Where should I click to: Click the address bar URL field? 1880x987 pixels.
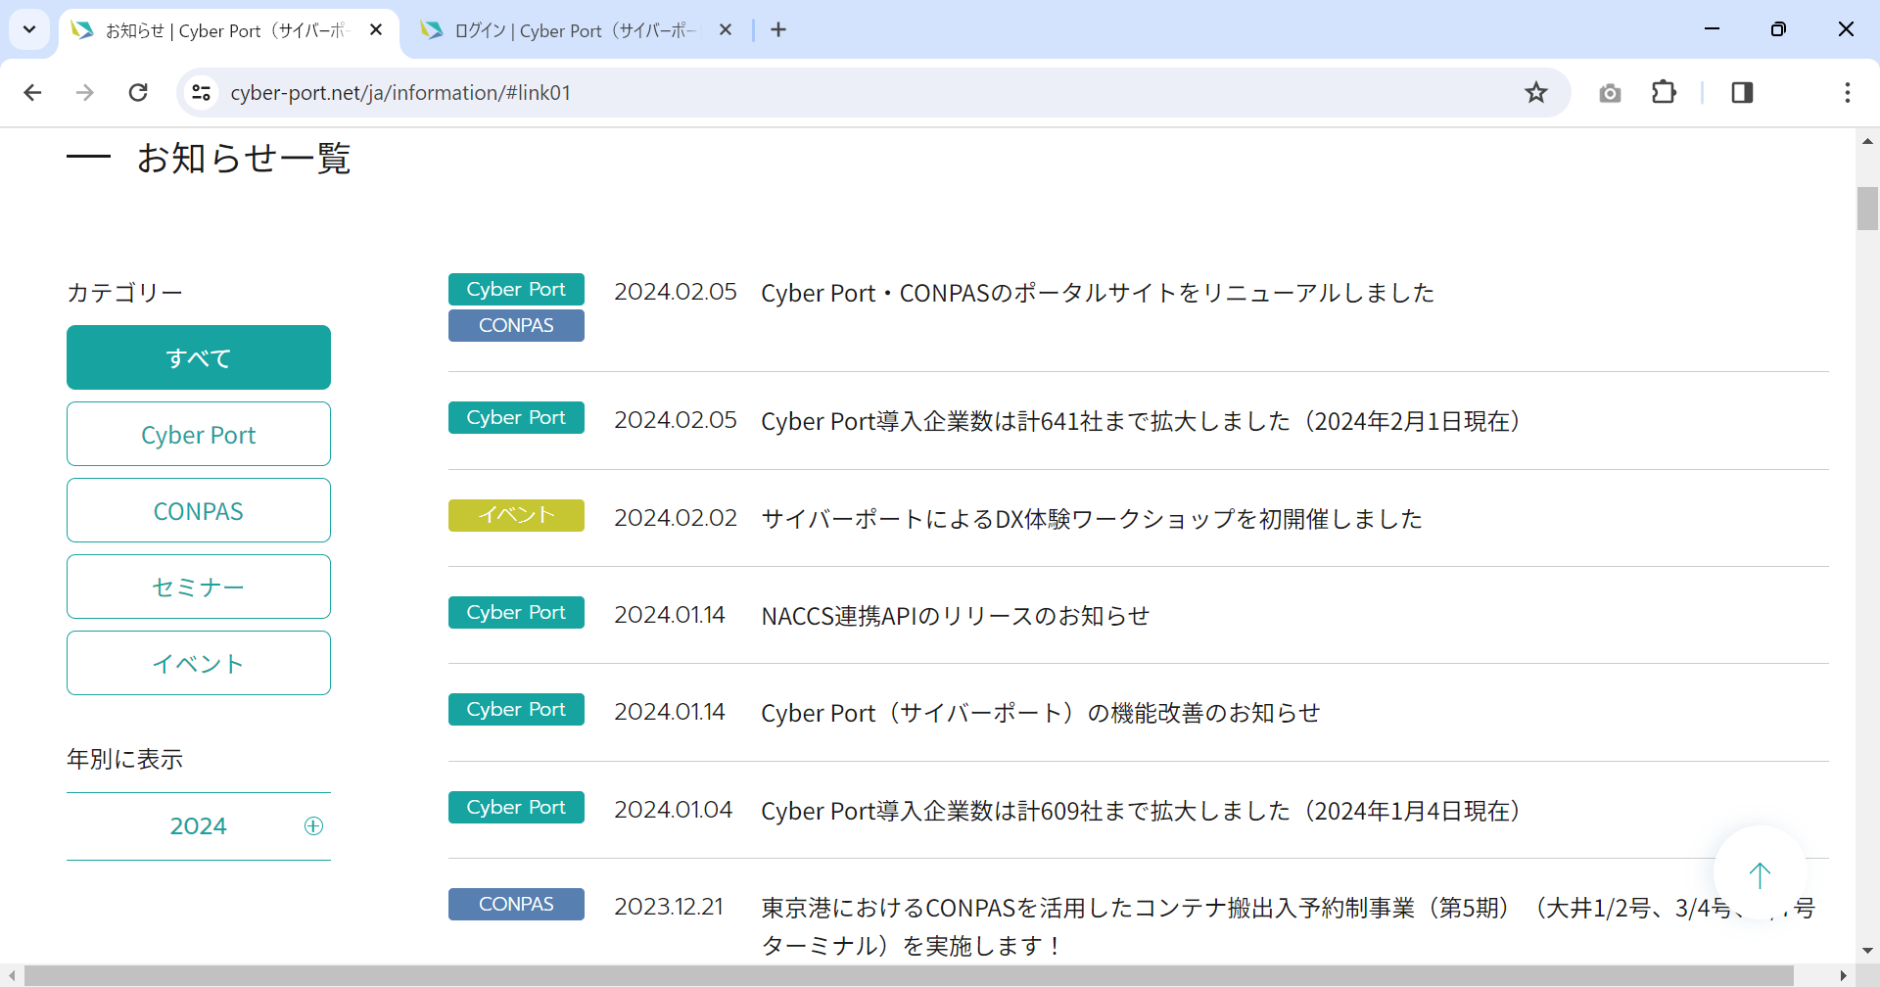pos(783,93)
